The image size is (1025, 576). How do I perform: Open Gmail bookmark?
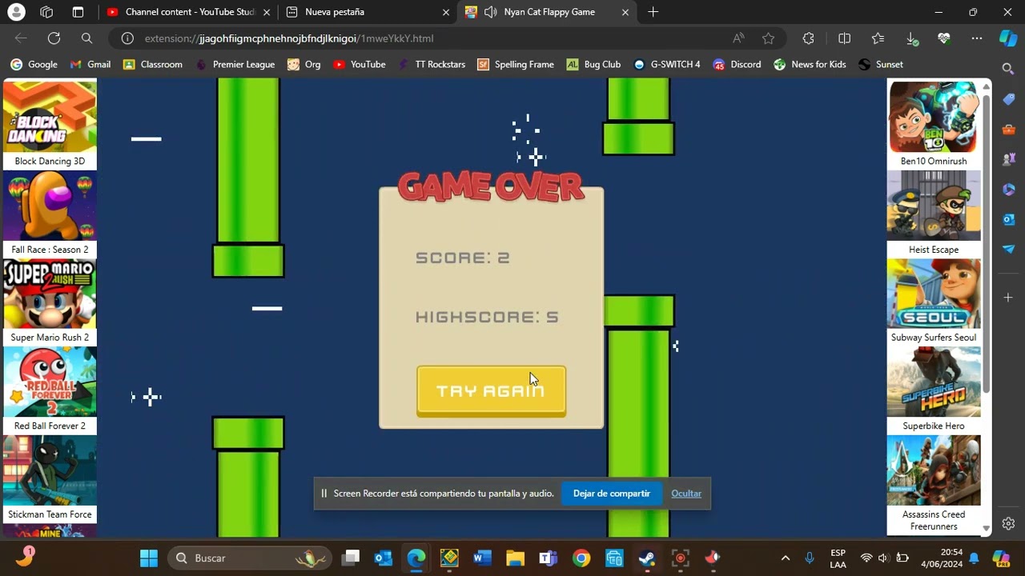pos(90,65)
